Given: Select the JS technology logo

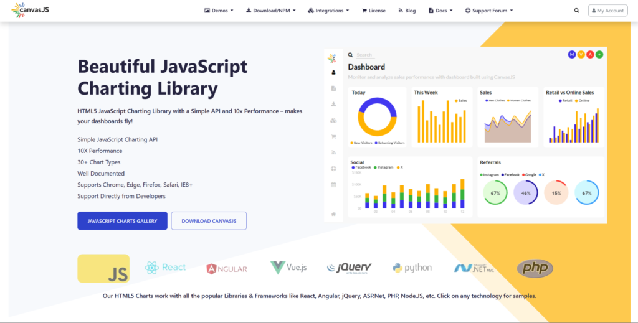Looking at the screenshot, I should tap(103, 269).
